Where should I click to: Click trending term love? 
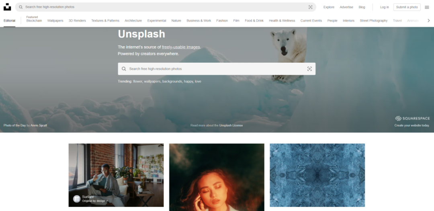[198, 82]
